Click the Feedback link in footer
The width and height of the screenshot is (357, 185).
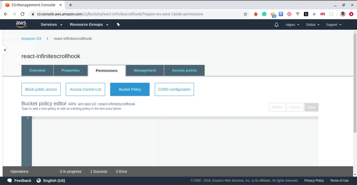(23, 181)
